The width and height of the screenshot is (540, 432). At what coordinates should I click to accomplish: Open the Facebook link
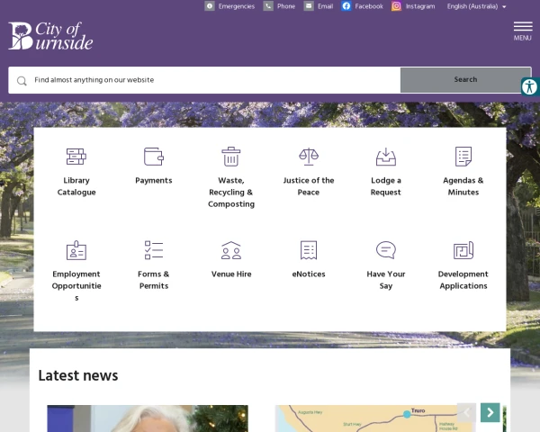click(362, 6)
